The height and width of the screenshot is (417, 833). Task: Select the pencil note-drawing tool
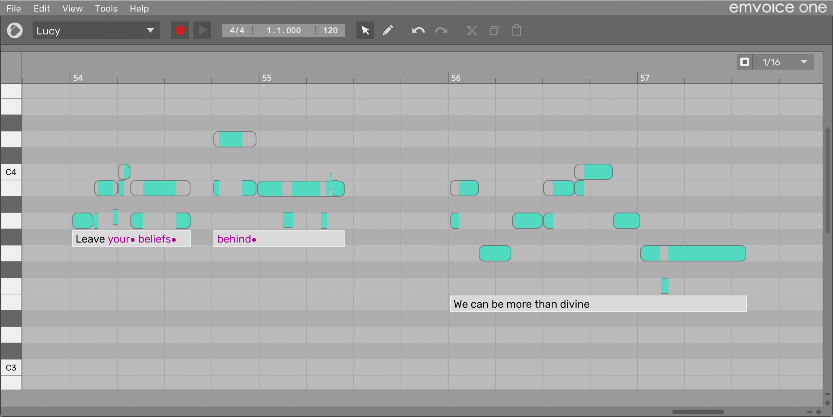pyautogui.click(x=388, y=30)
